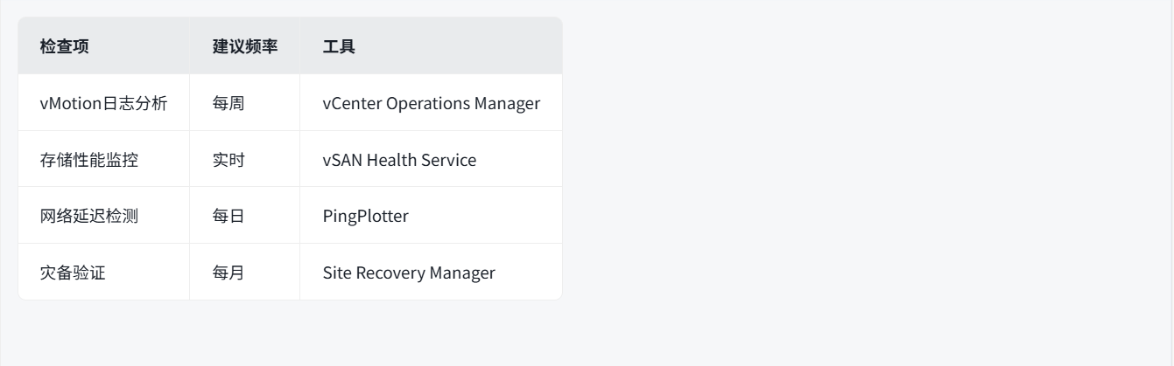Click the 灾备验证 cell

(x=104, y=272)
